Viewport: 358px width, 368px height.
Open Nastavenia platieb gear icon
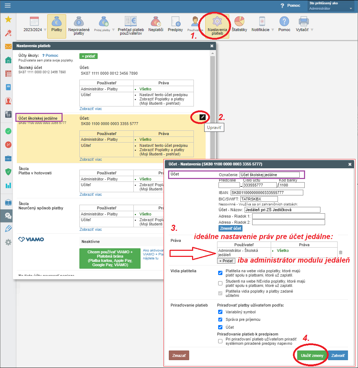pos(217,22)
